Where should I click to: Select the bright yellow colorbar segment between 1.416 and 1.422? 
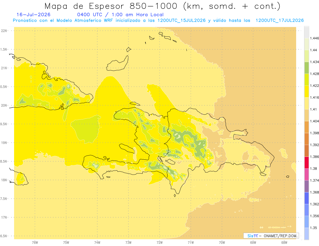(307, 92)
